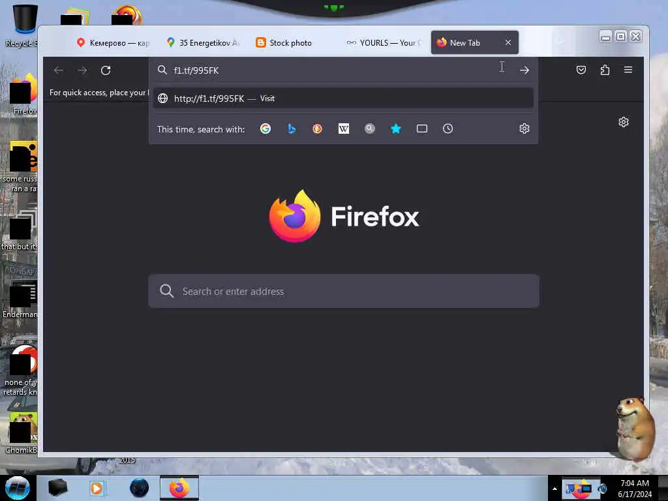
Task: Open the Windows Start orb
Action: point(18,488)
